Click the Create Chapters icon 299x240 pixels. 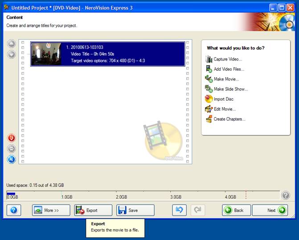click(209, 119)
